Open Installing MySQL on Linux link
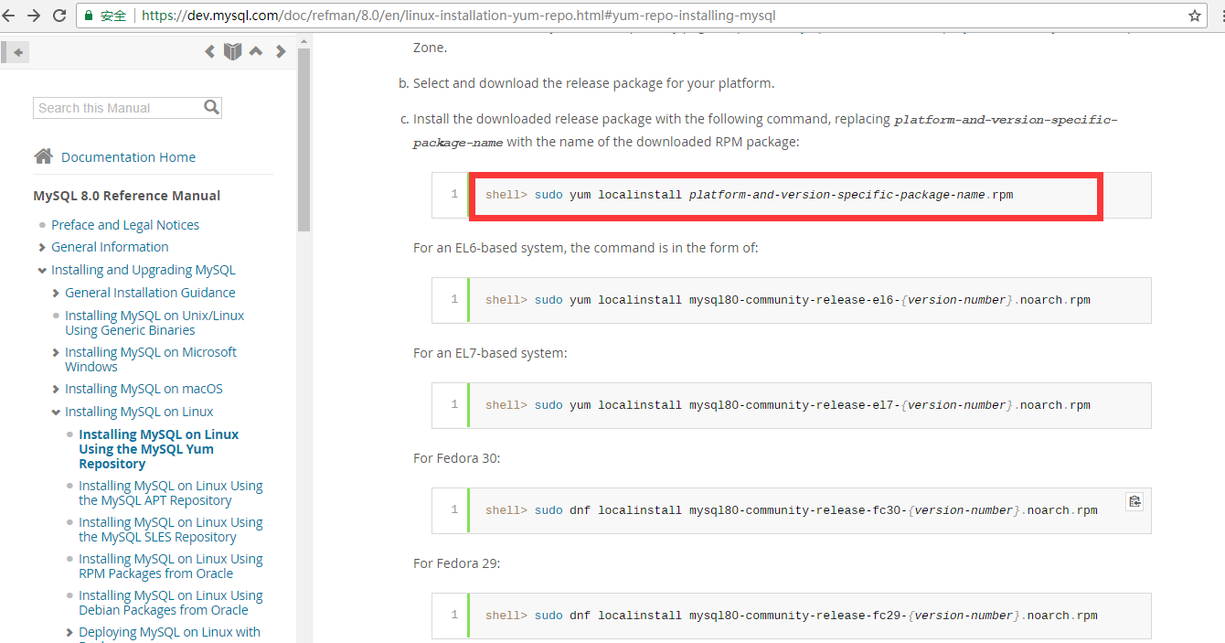The image size is (1225, 643). tap(139, 412)
